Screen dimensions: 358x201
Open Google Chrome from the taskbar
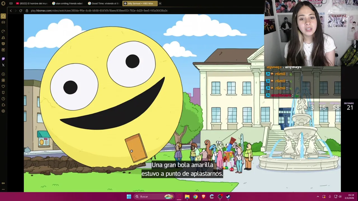tap(195, 197)
